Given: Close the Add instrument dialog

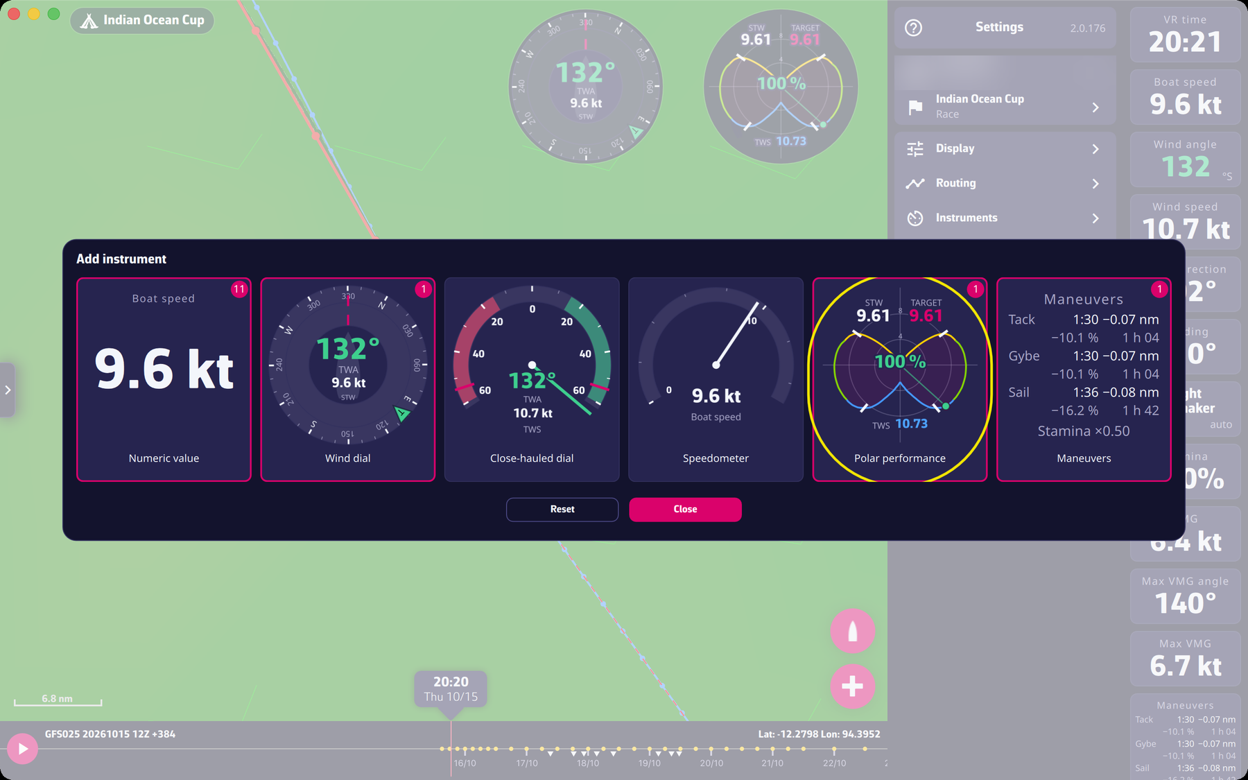Looking at the screenshot, I should pyautogui.click(x=685, y=509).
